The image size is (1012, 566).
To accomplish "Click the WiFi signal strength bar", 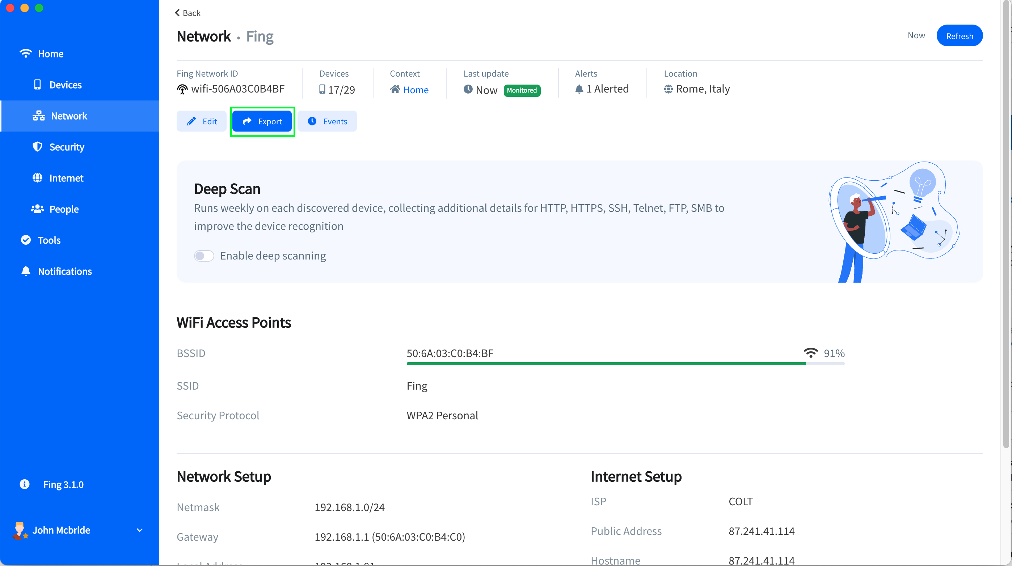I will click(625, 364).
